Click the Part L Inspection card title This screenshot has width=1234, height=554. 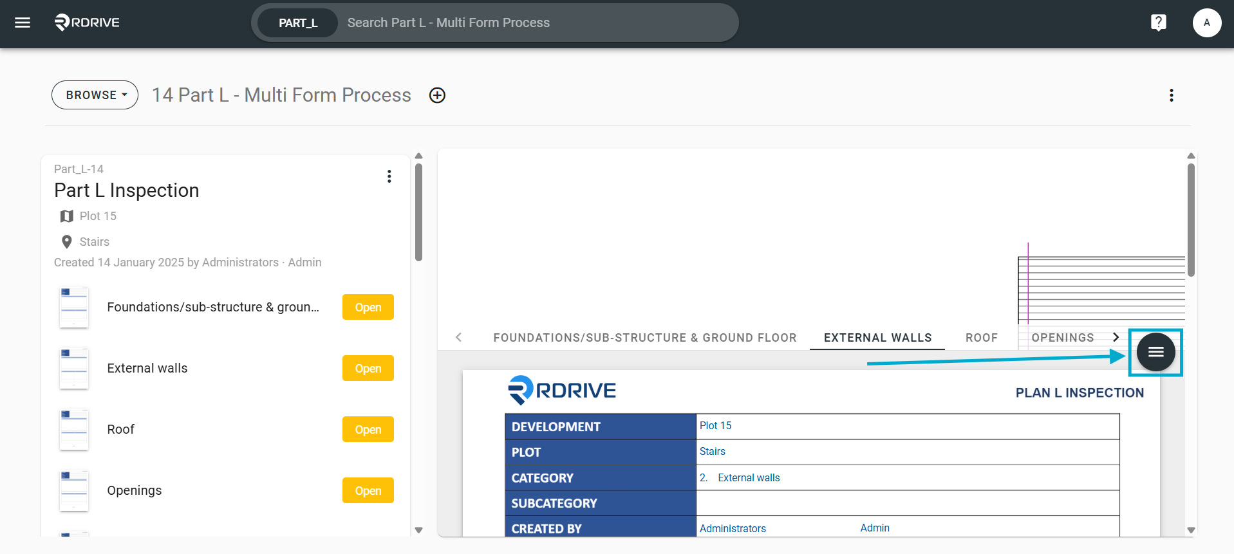pos(127,190)
